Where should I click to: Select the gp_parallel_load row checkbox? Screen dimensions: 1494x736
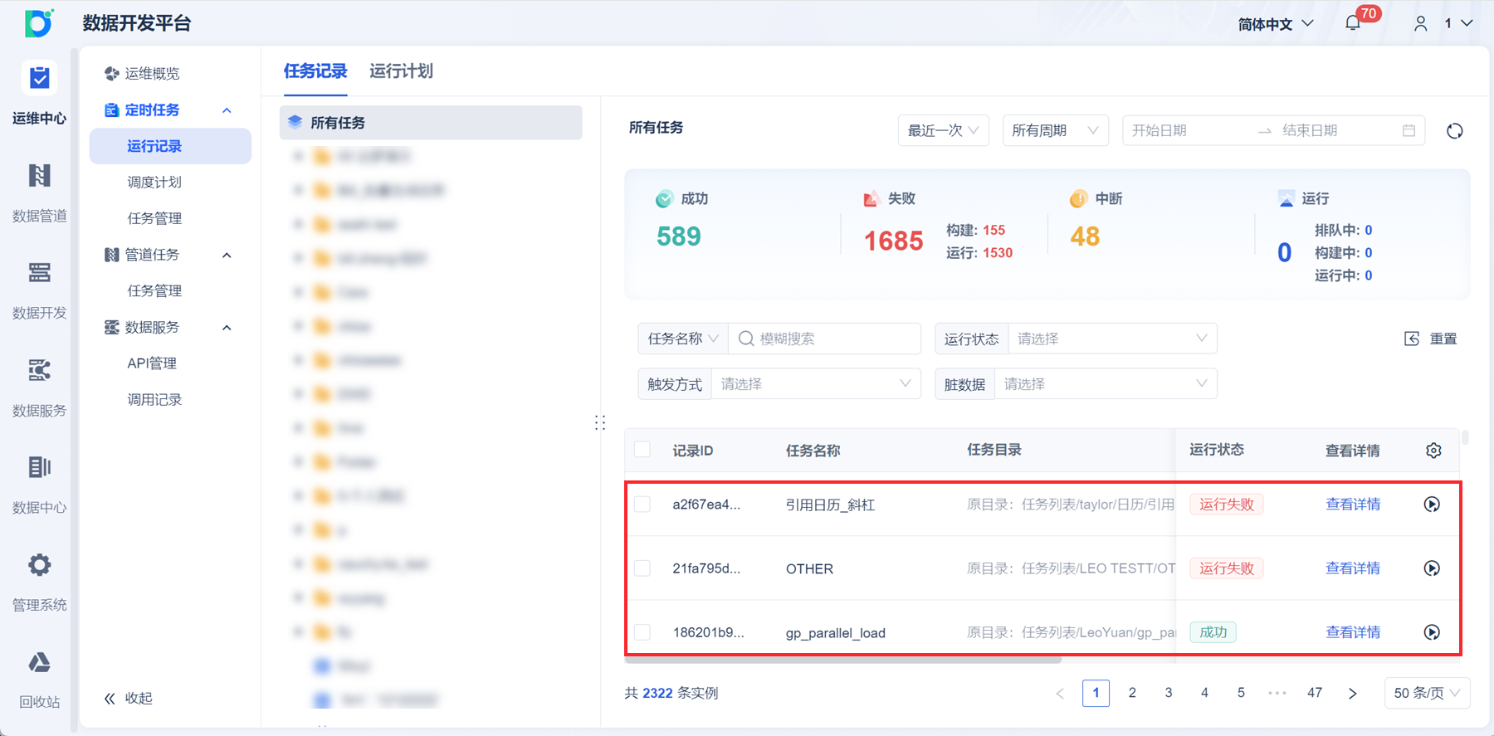tap(642, 632)
